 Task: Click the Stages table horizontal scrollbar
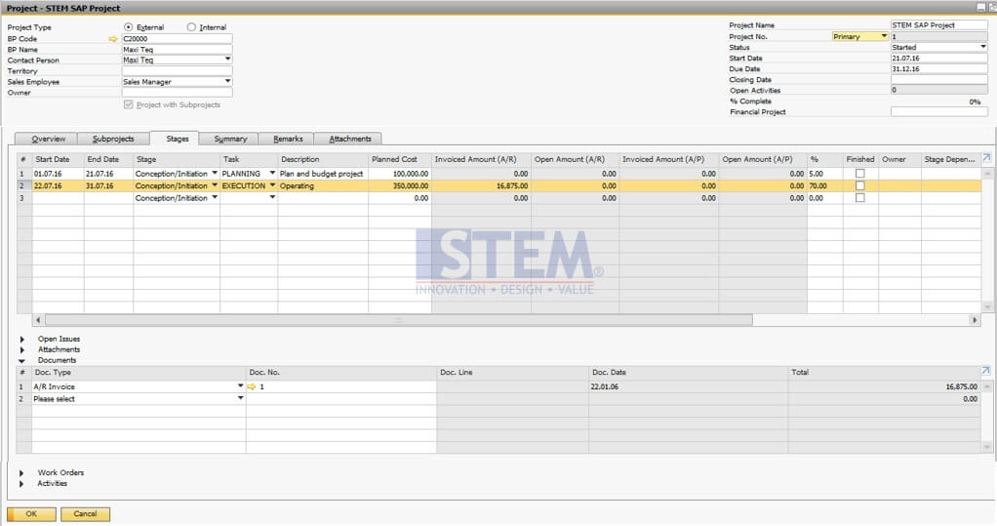(x=399, y=320)
